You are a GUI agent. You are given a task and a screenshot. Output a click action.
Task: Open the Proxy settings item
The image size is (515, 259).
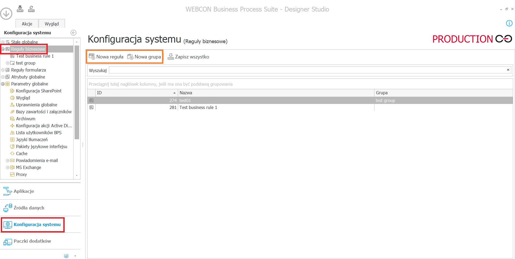21,174
